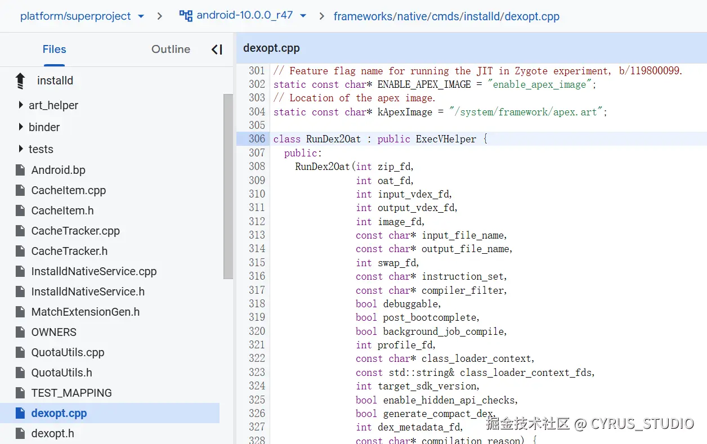Click the TEST_MAPPING file icon

(x=20, y=393)
